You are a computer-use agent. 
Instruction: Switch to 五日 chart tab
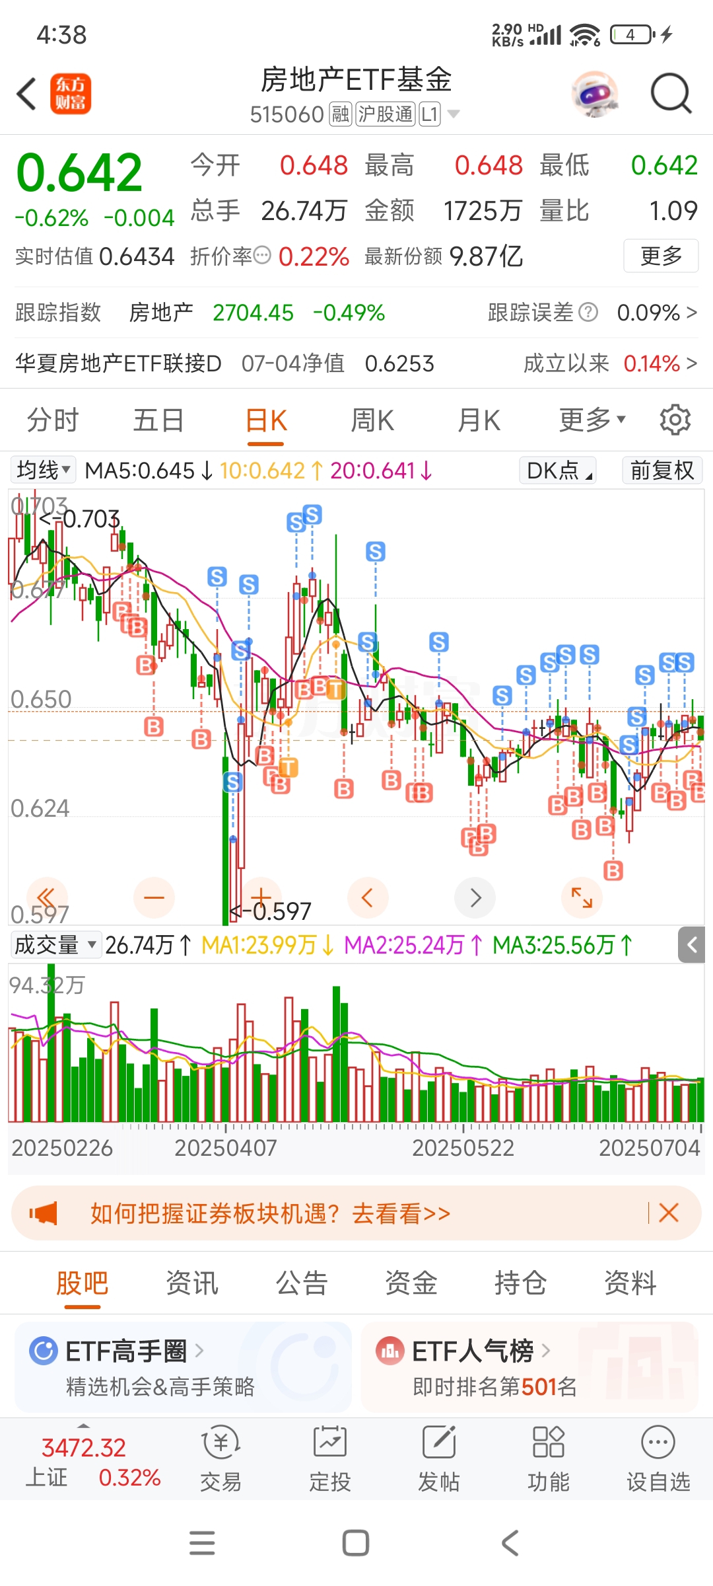tap(158, 420)
